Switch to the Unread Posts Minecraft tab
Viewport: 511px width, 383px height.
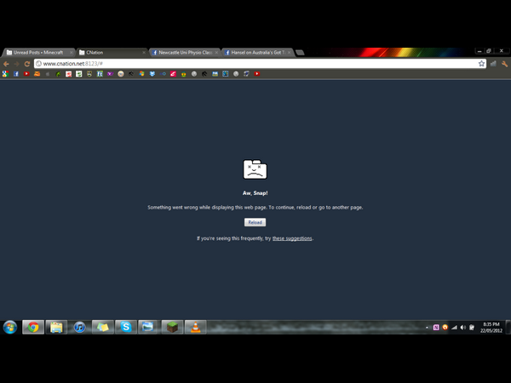[x=38, y=53]
